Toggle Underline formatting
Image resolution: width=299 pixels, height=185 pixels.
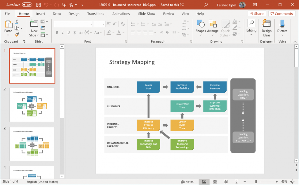(69, 32)
